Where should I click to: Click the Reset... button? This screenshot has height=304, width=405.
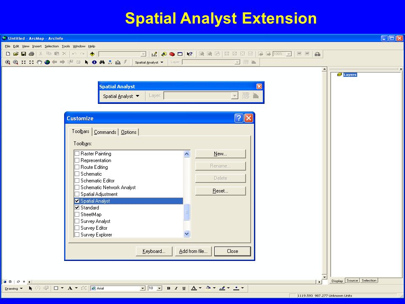click(220, 191)
